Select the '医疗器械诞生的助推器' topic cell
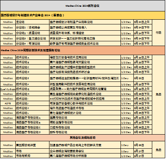Screen dimensions: 166x159 [85, 78]
